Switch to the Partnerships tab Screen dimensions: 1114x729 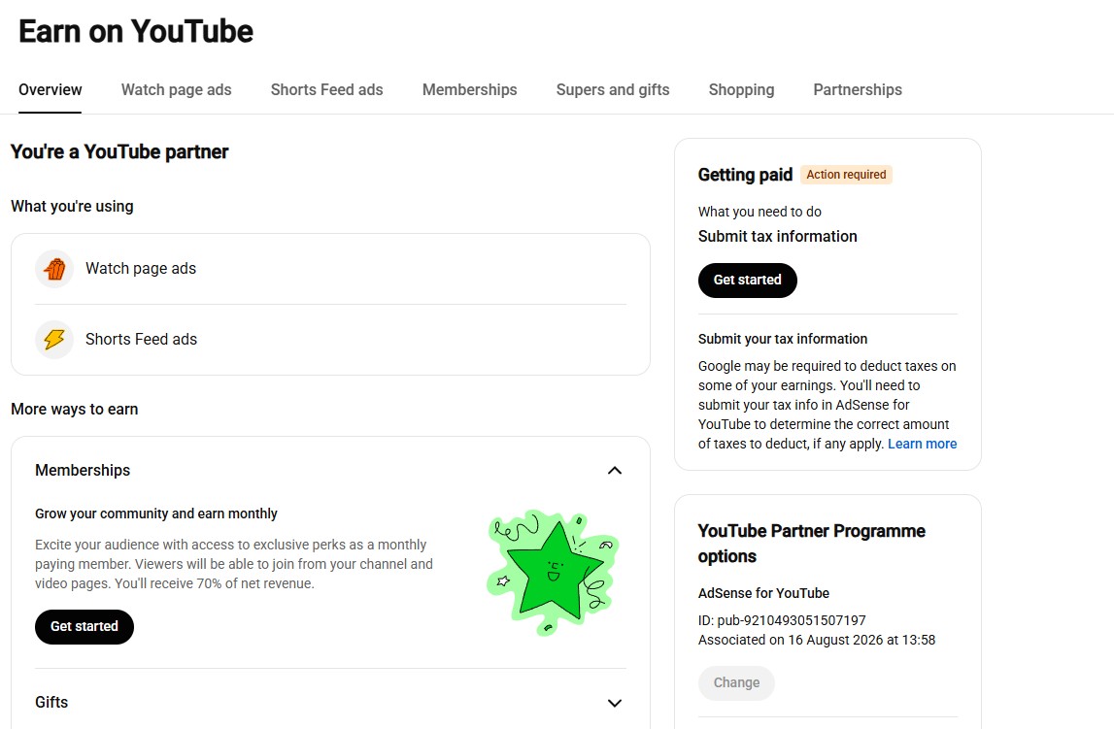858,90
